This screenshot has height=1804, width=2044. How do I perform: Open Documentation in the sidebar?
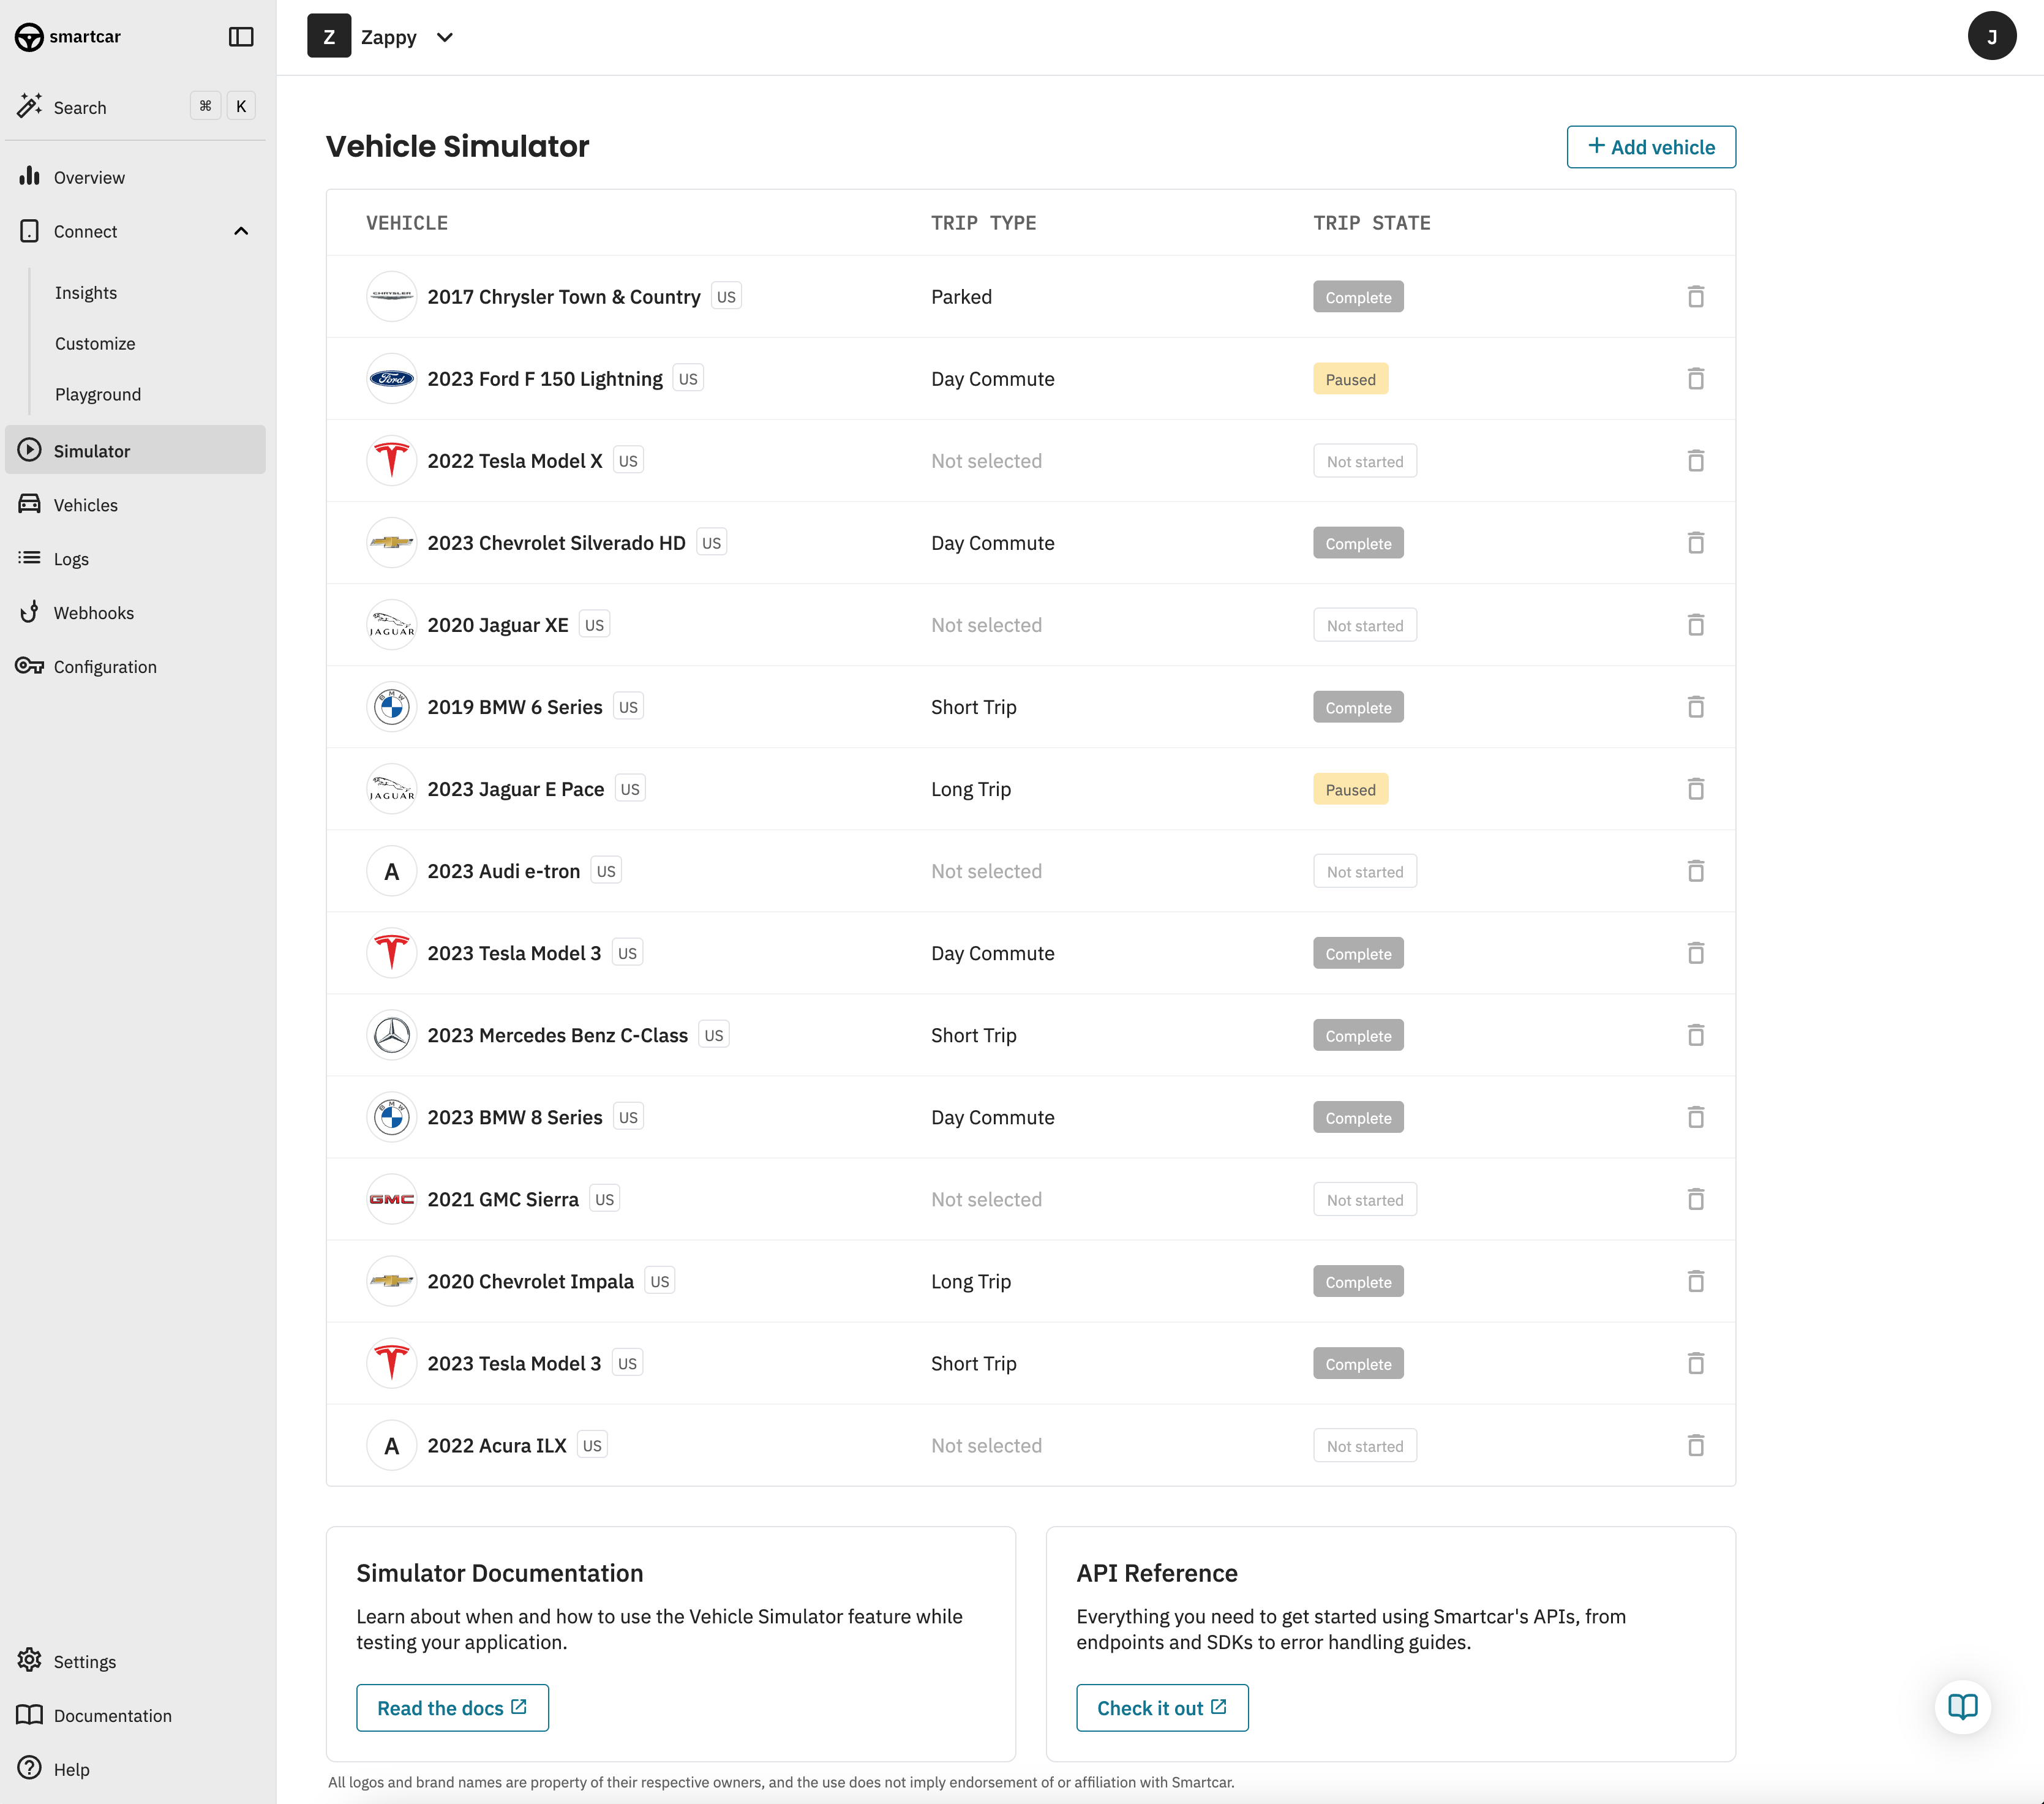tap(135, 1715)
